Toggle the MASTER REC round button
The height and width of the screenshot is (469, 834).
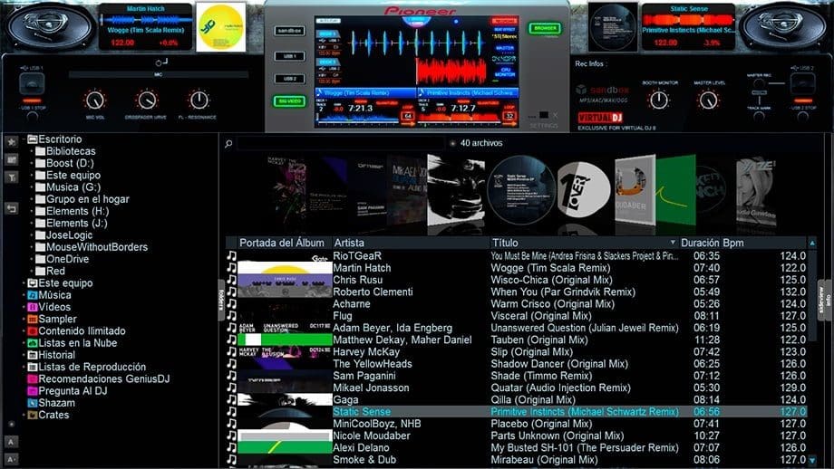759,83
